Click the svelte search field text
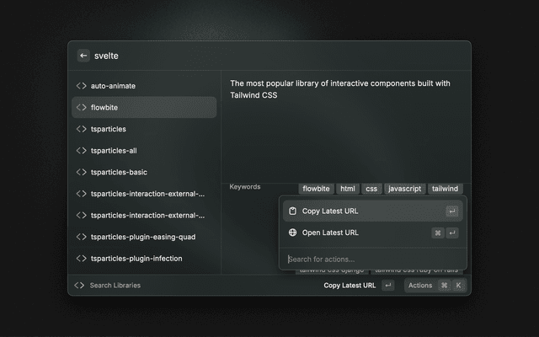 click(x=107, y=56)
